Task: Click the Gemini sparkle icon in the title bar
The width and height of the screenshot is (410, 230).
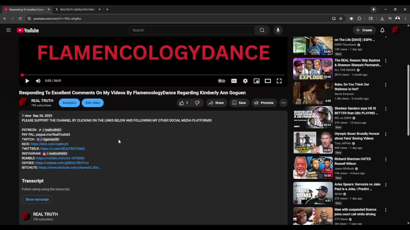Action: point(373,10)
